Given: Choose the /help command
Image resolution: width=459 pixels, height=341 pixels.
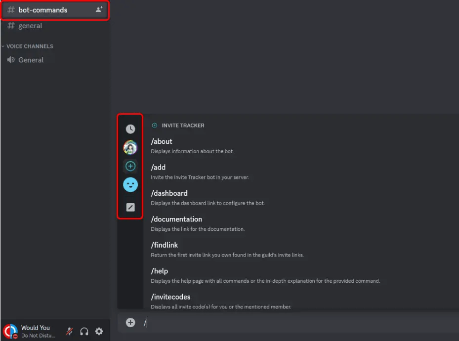Looking at the screenshot, I should tap(159, 271).
